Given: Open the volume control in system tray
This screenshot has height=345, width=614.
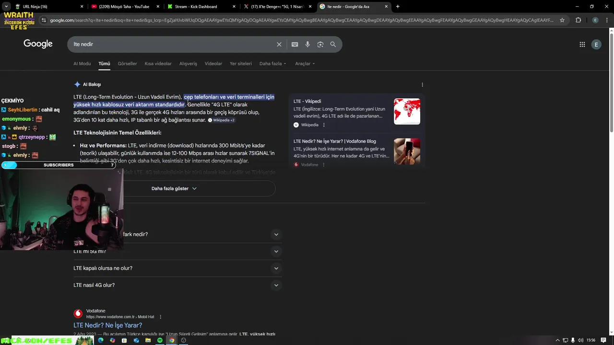Looking at the screenshot, I should pos(581,340).
